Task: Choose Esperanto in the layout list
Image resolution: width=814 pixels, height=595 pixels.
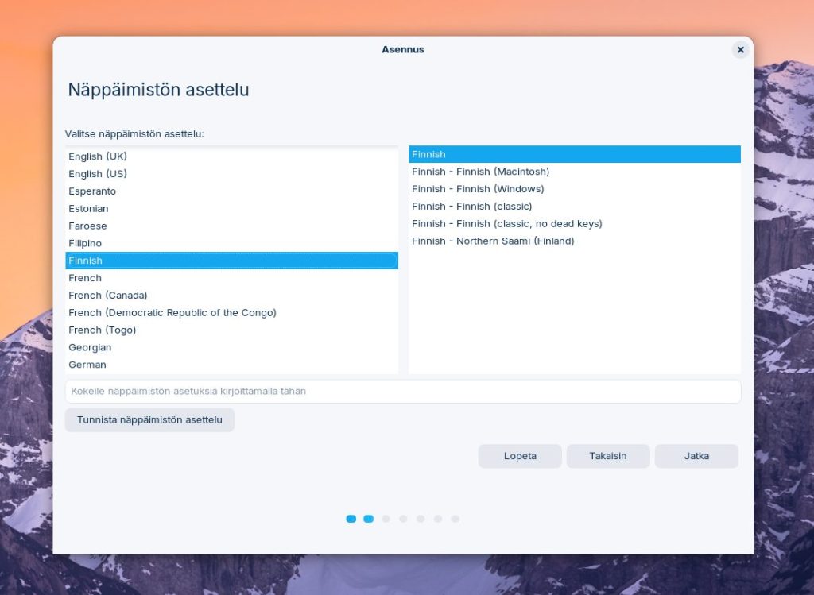Action: click(231, 191)
